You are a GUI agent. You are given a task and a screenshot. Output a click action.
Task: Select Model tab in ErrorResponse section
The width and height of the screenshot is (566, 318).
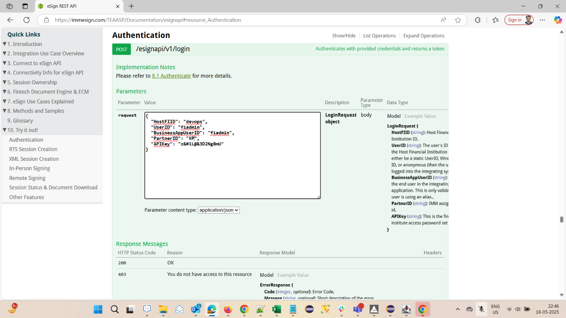(266, 275)
